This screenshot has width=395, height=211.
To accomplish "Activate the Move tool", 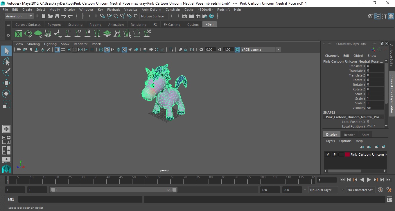I will (6, 83).
